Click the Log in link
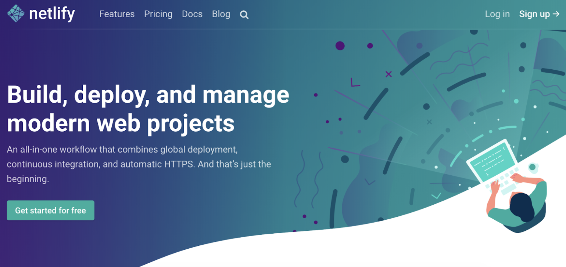This screenshot has height=267, width=566. point(497,14)
